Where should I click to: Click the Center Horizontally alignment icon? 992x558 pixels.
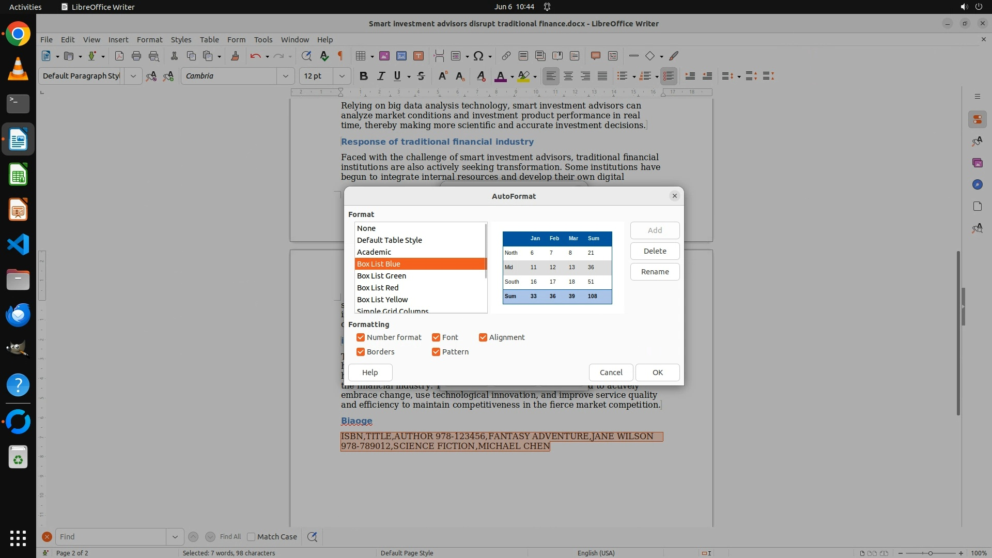pyautogui.click(x=568, y=76)
